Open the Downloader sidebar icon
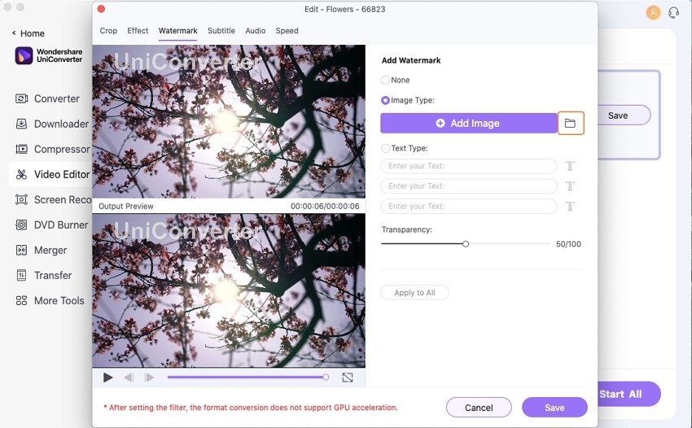The image size is (692, 428). [21, 124]
